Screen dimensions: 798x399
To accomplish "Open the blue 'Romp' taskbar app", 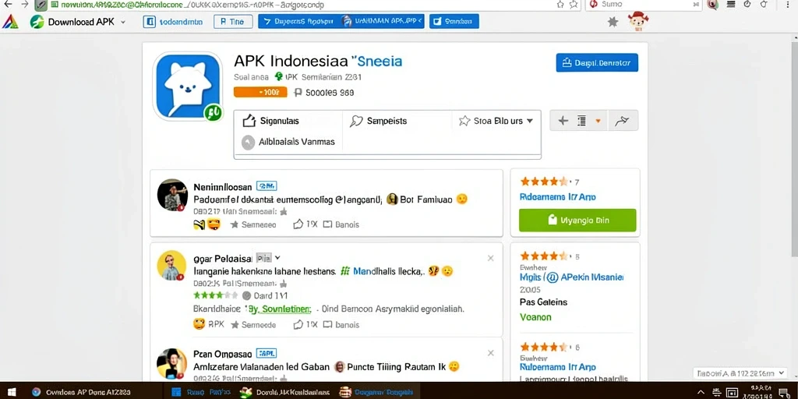I will coord(200,393).
